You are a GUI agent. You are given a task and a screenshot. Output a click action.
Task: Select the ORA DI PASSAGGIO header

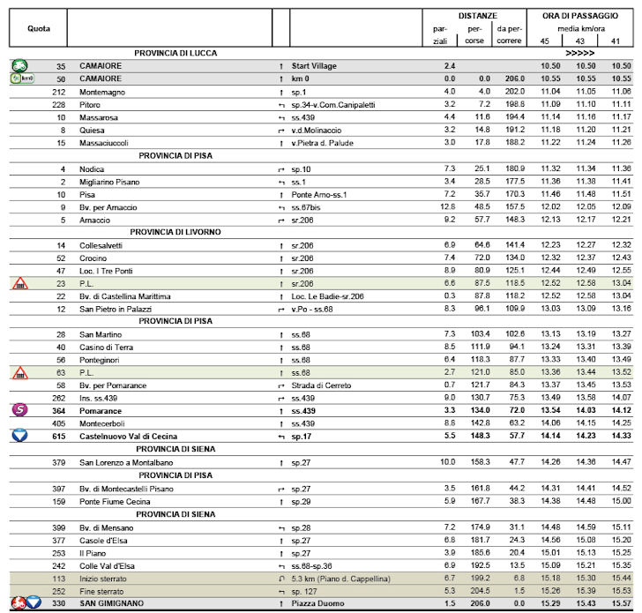579,16
